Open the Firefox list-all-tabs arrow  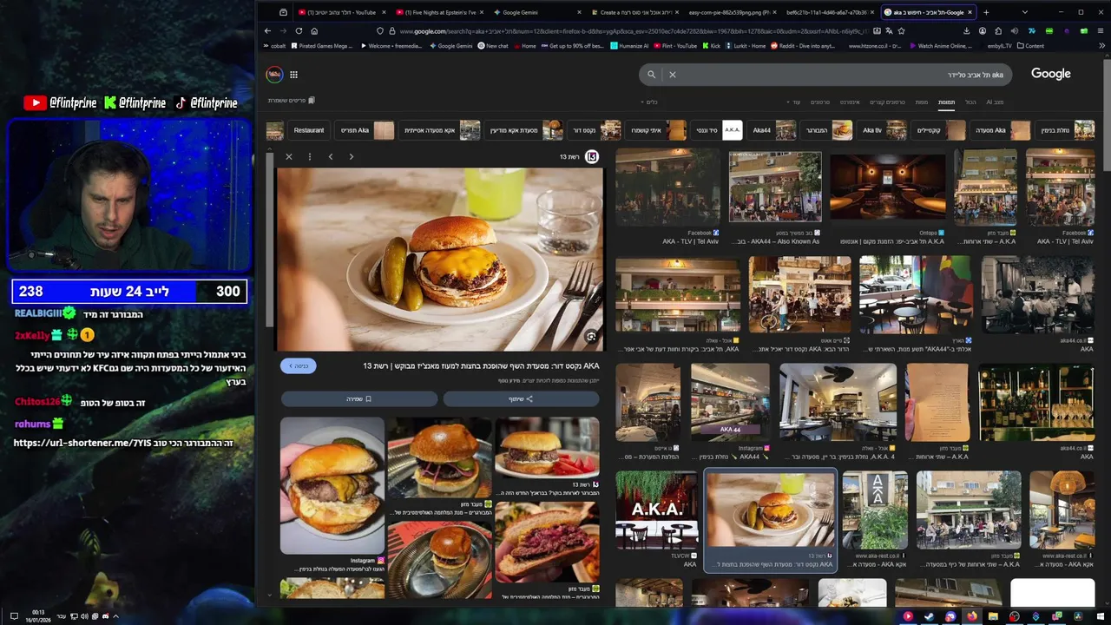click(x=1025, y=12)
